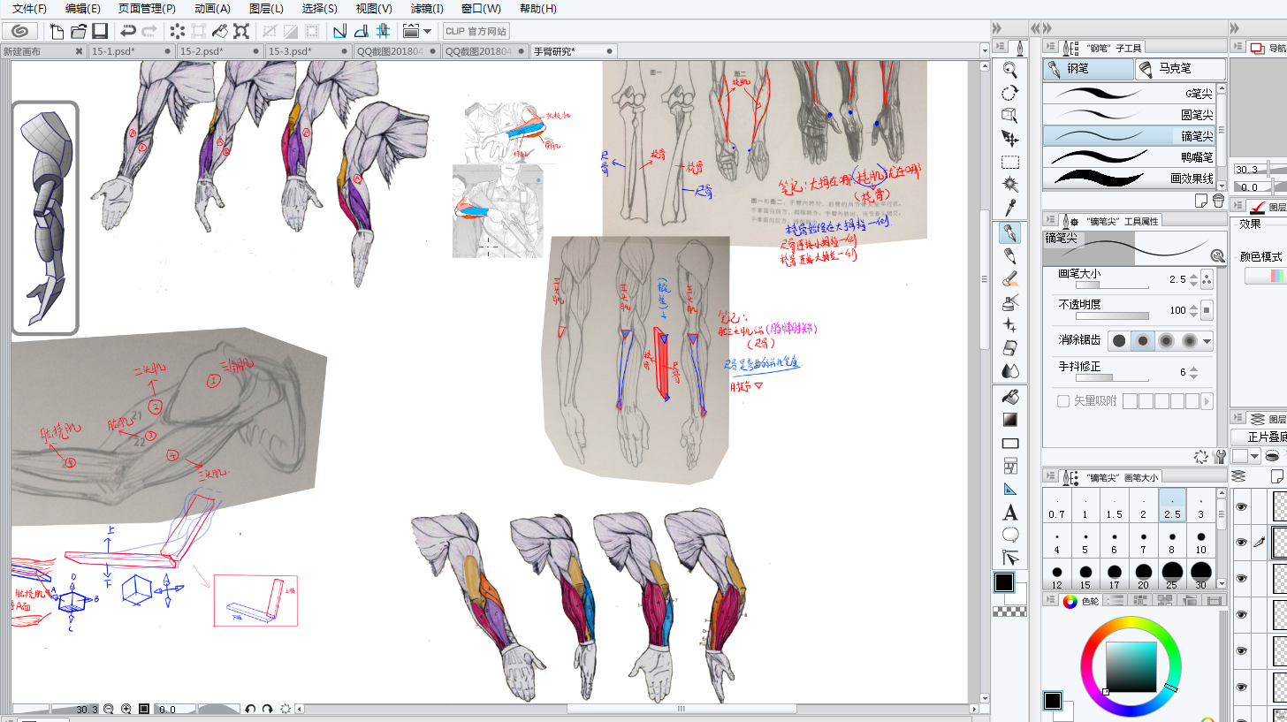Click trash icon below sub tool list

pos(1219,201)
